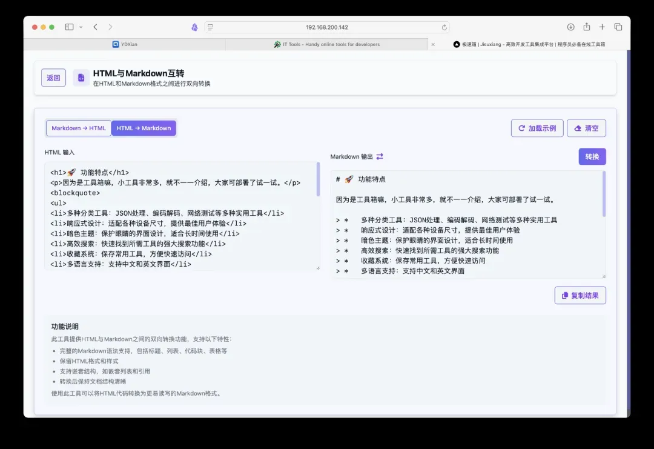Select HTML → Markdown mode

tap(144, 128)
